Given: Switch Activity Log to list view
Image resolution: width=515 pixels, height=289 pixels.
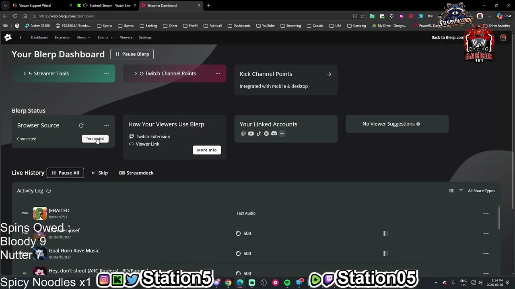Looking at the screenshot, I should pyautogui.click(x=451, y=191).
